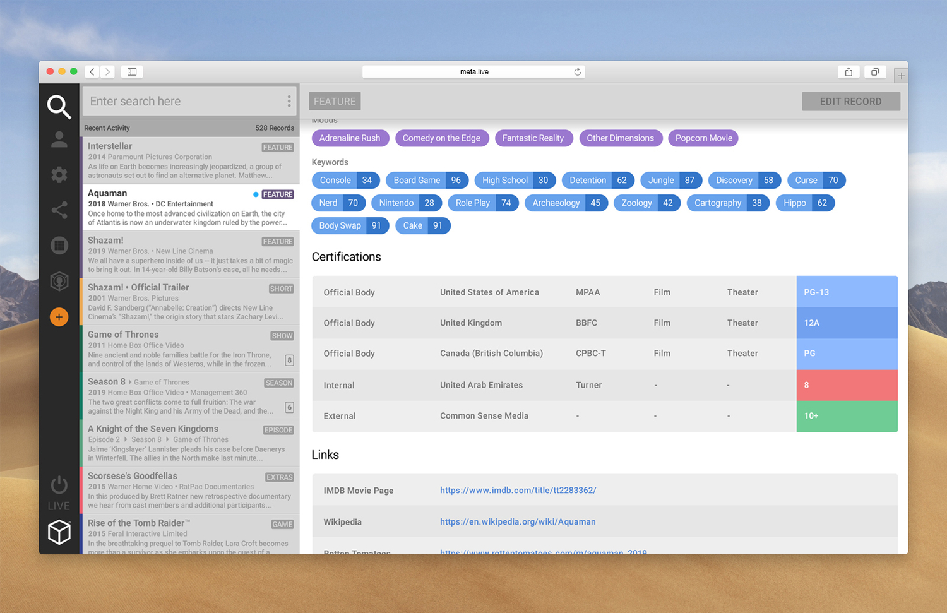Click the Console 34 keyword
The width and height of the screenshot is (947, 613).
[x=345, y=180]
